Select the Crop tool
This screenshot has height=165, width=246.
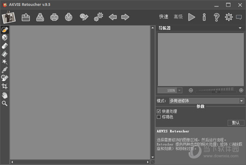point(5,86)
